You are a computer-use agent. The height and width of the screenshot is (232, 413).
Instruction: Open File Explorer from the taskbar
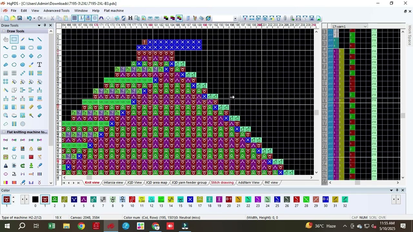pyautogui.click(x=66, y=226)
